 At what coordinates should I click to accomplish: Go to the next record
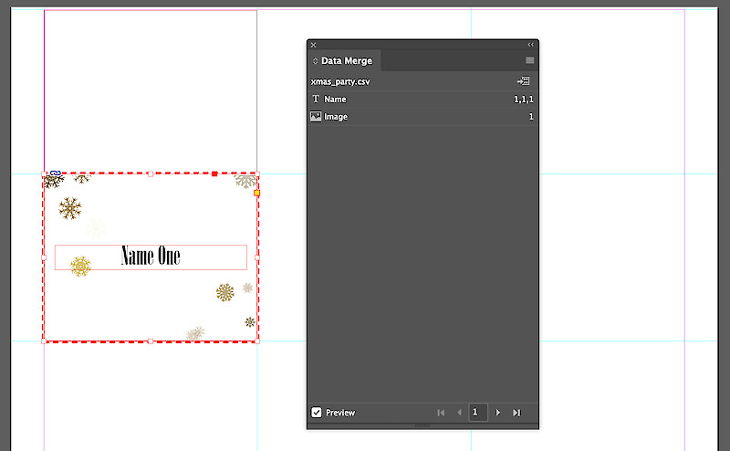point(497,413)
